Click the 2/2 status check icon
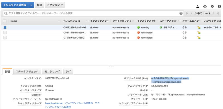This screenshot has width=223, height=109. tap(161, 27)
